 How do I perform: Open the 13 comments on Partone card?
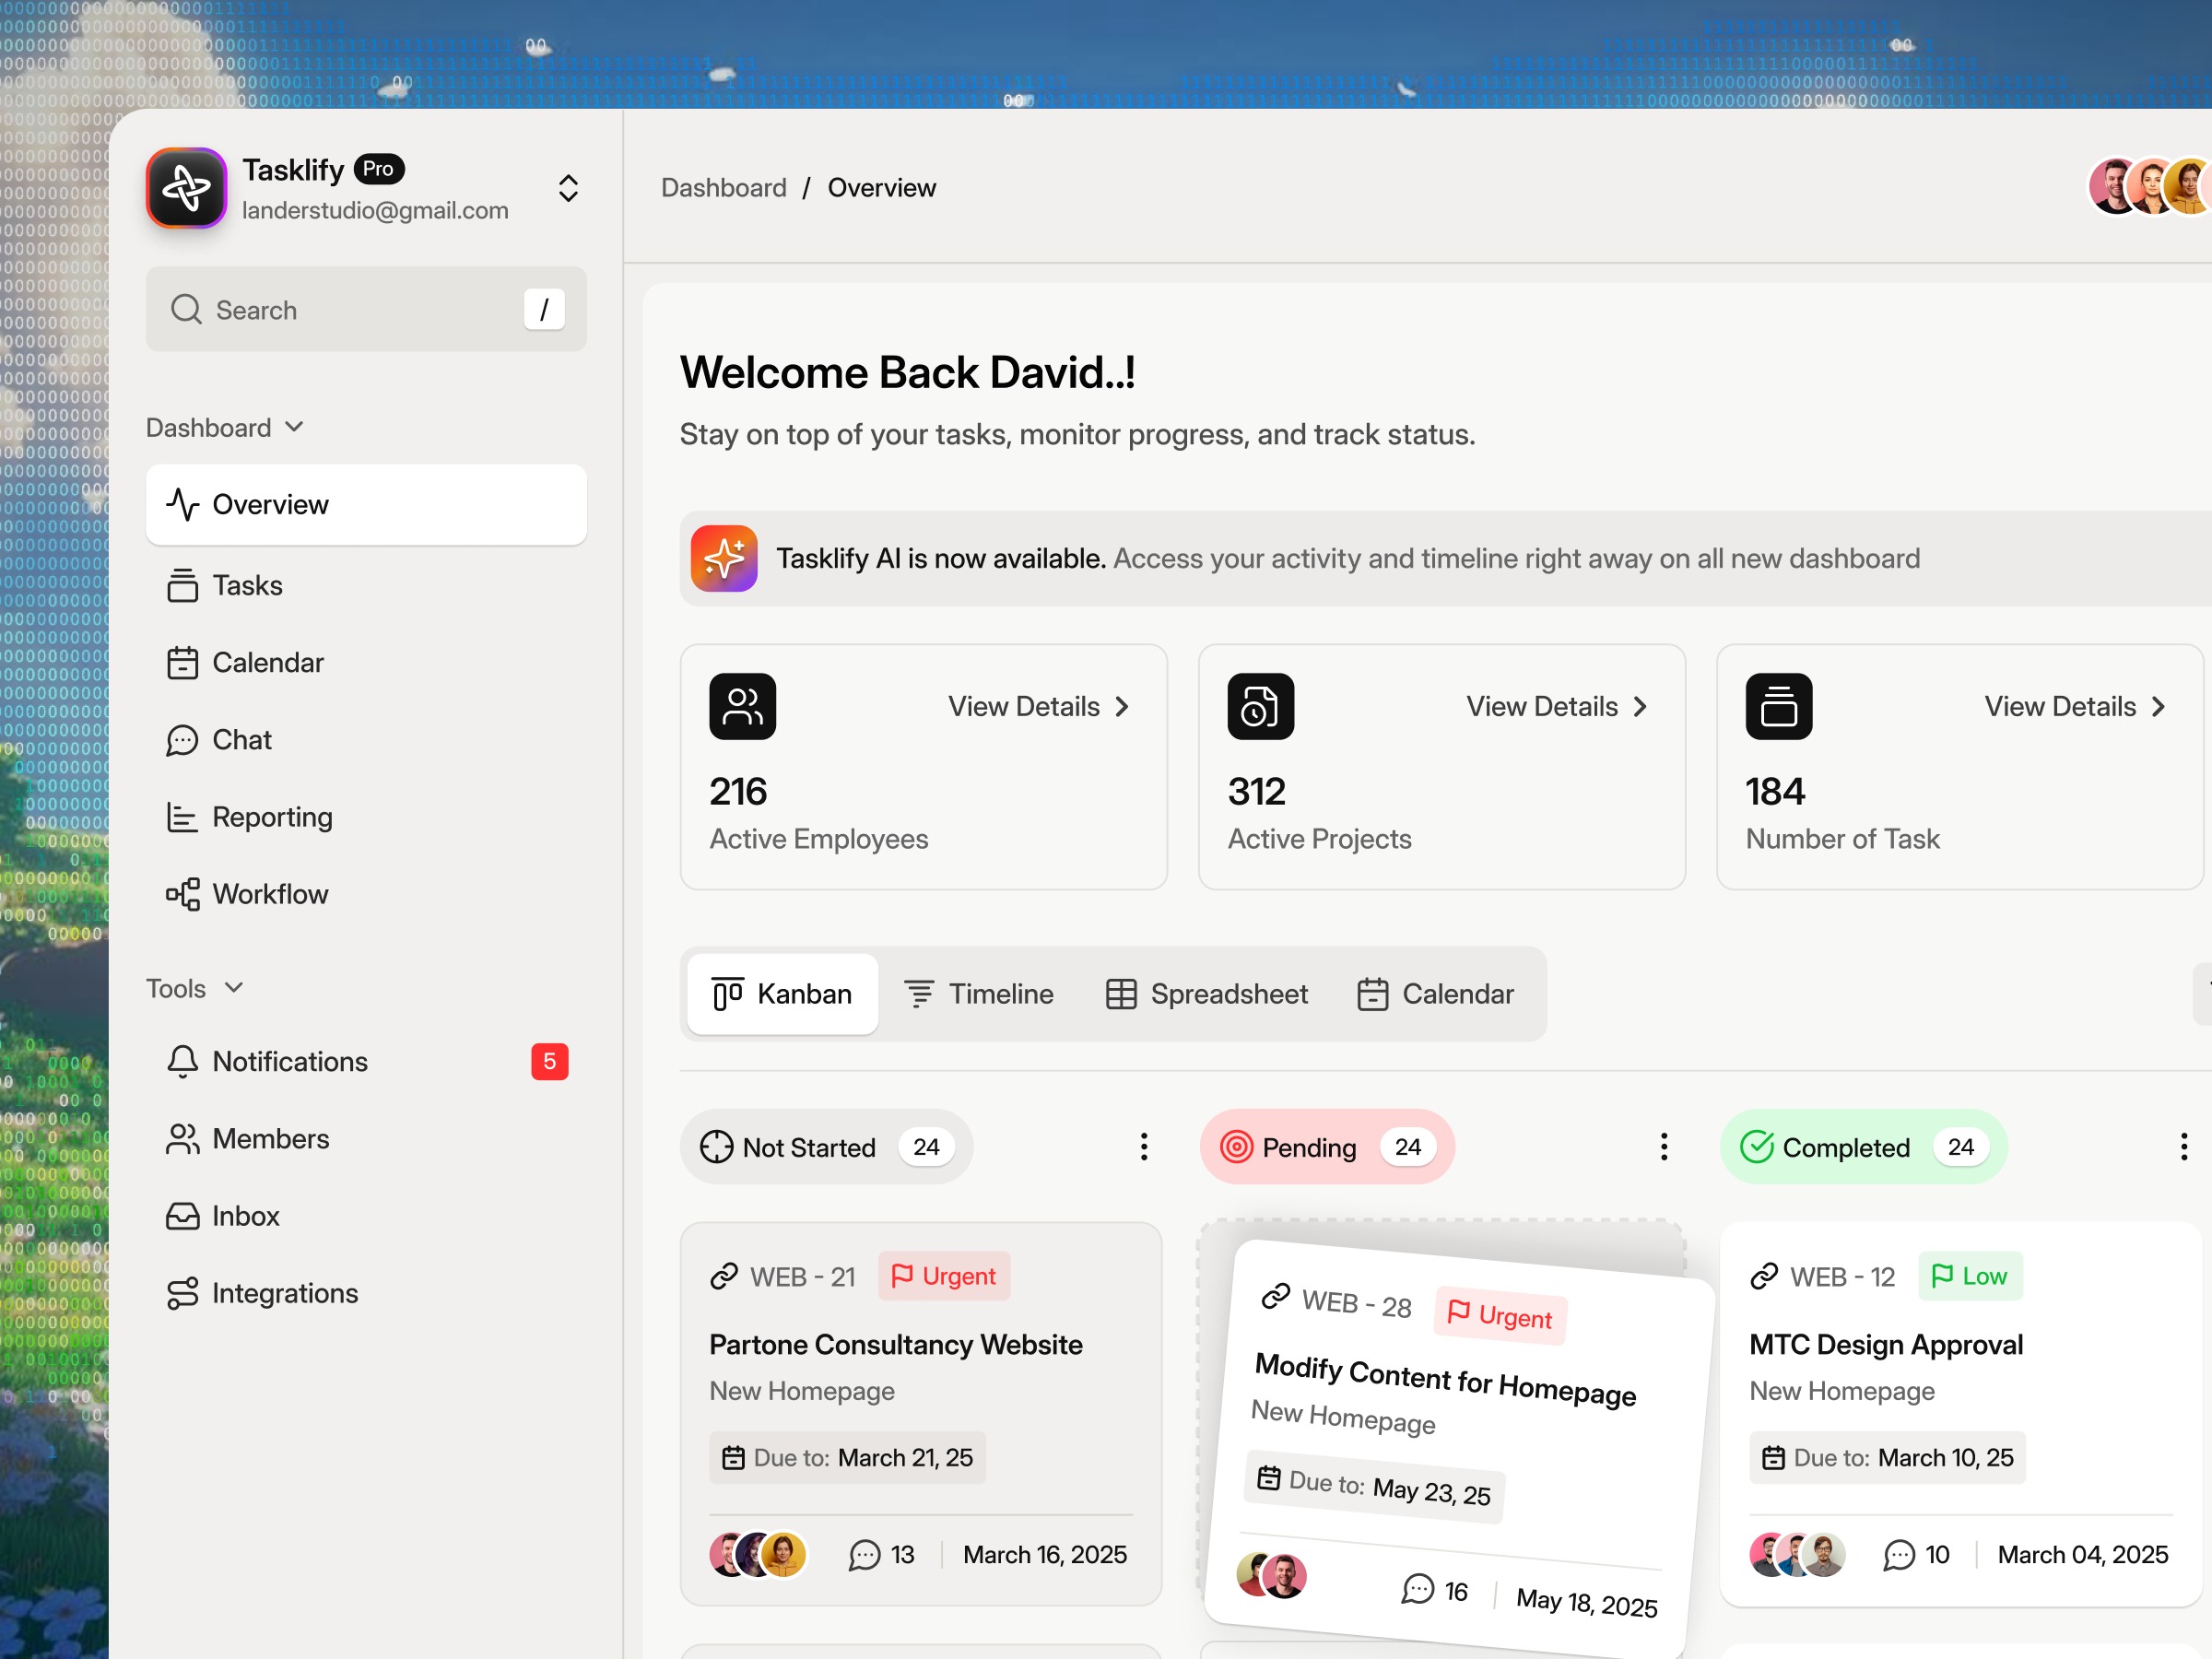882,1554
